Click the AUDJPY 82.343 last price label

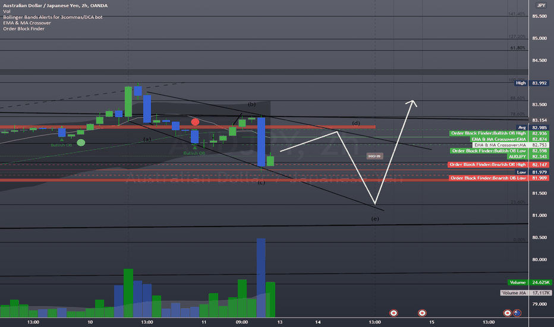[x=528, y=156]
